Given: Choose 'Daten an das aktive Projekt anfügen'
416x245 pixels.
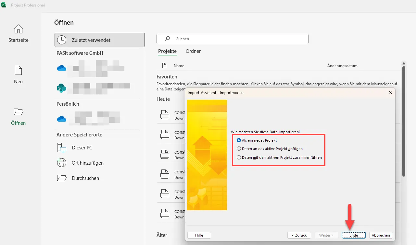Looking at the screenshot, I should 239,149.
